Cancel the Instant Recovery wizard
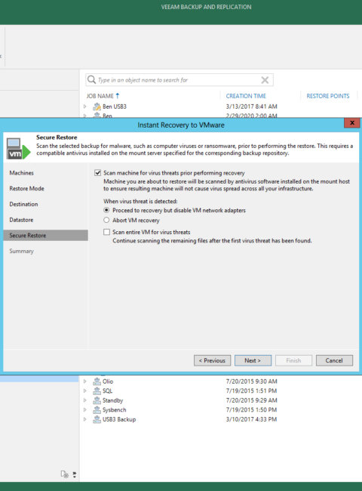The height and width of the screenshot is (491, 362). point(334,360)
